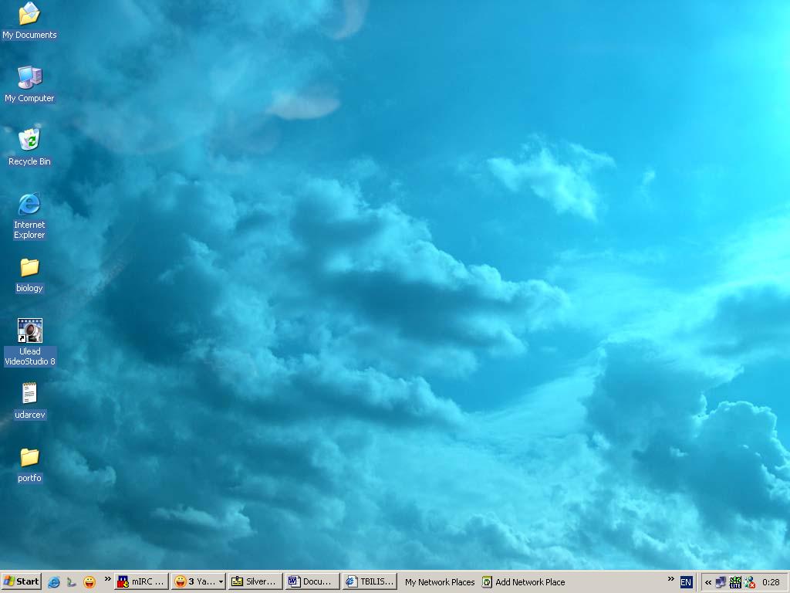Click the LITE green tray icon
The width and height of the screenshot is (790, 593).
pos(735,582)
